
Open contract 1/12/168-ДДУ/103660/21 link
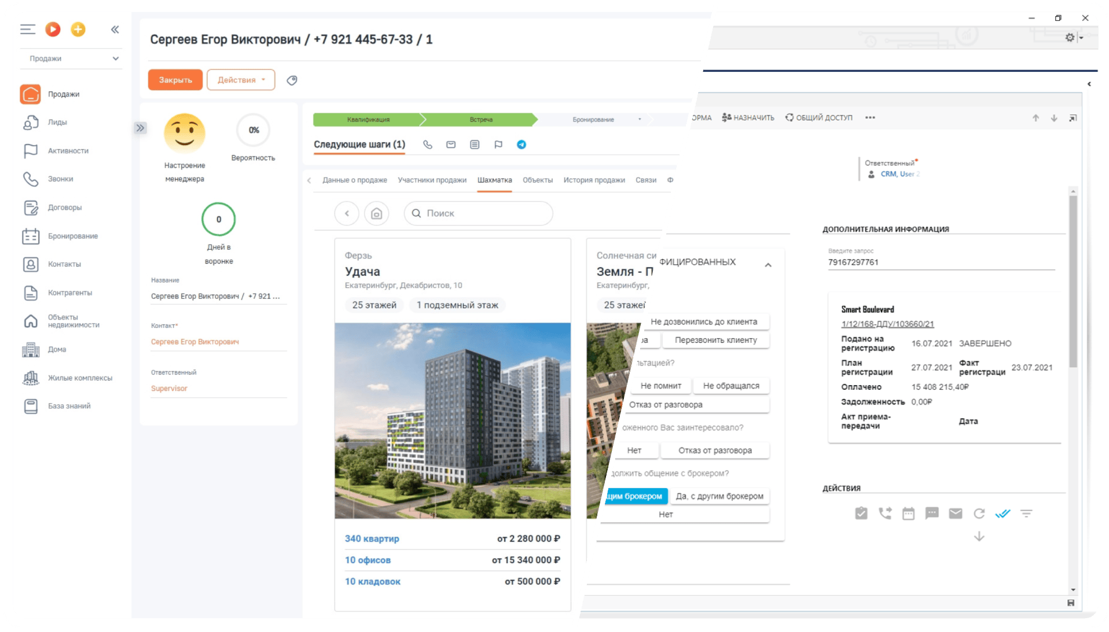click(x=888, y=324)
